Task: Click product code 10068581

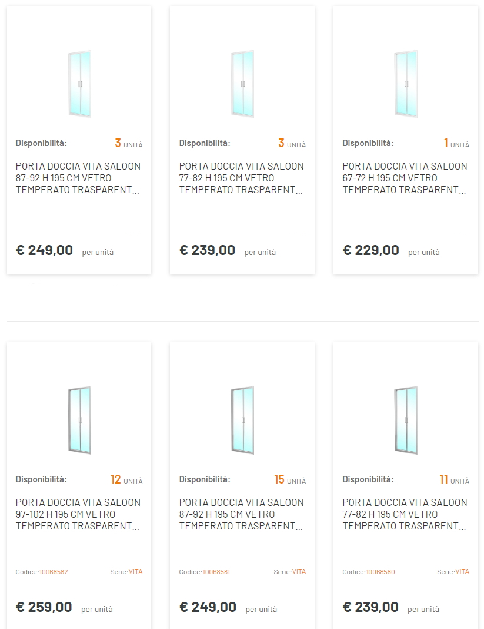Action: point(216,572)
